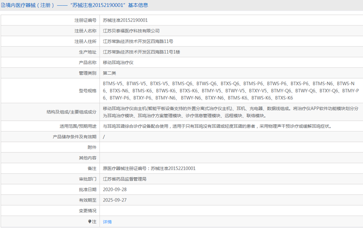The width and height of the screenshot is (363, 228).
Task: Click the intended use description text
Action: pos(217,126)
